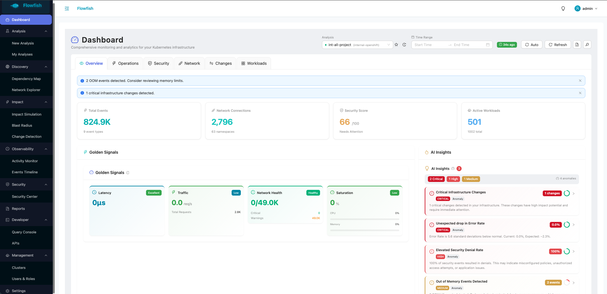Open the int-all-project analysis dropdown
This screenshot has width=607, height=294.
tap(357, 45)
